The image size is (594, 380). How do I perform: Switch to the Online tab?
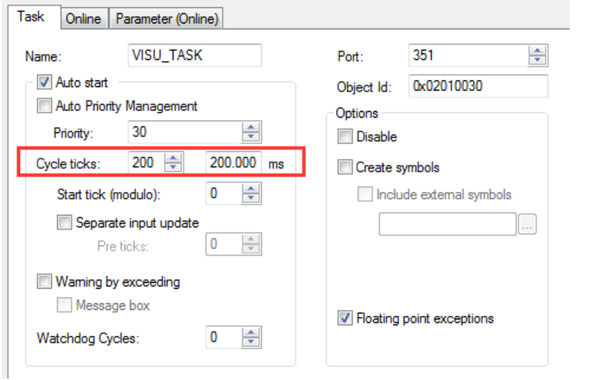click(x=83, y=18)
